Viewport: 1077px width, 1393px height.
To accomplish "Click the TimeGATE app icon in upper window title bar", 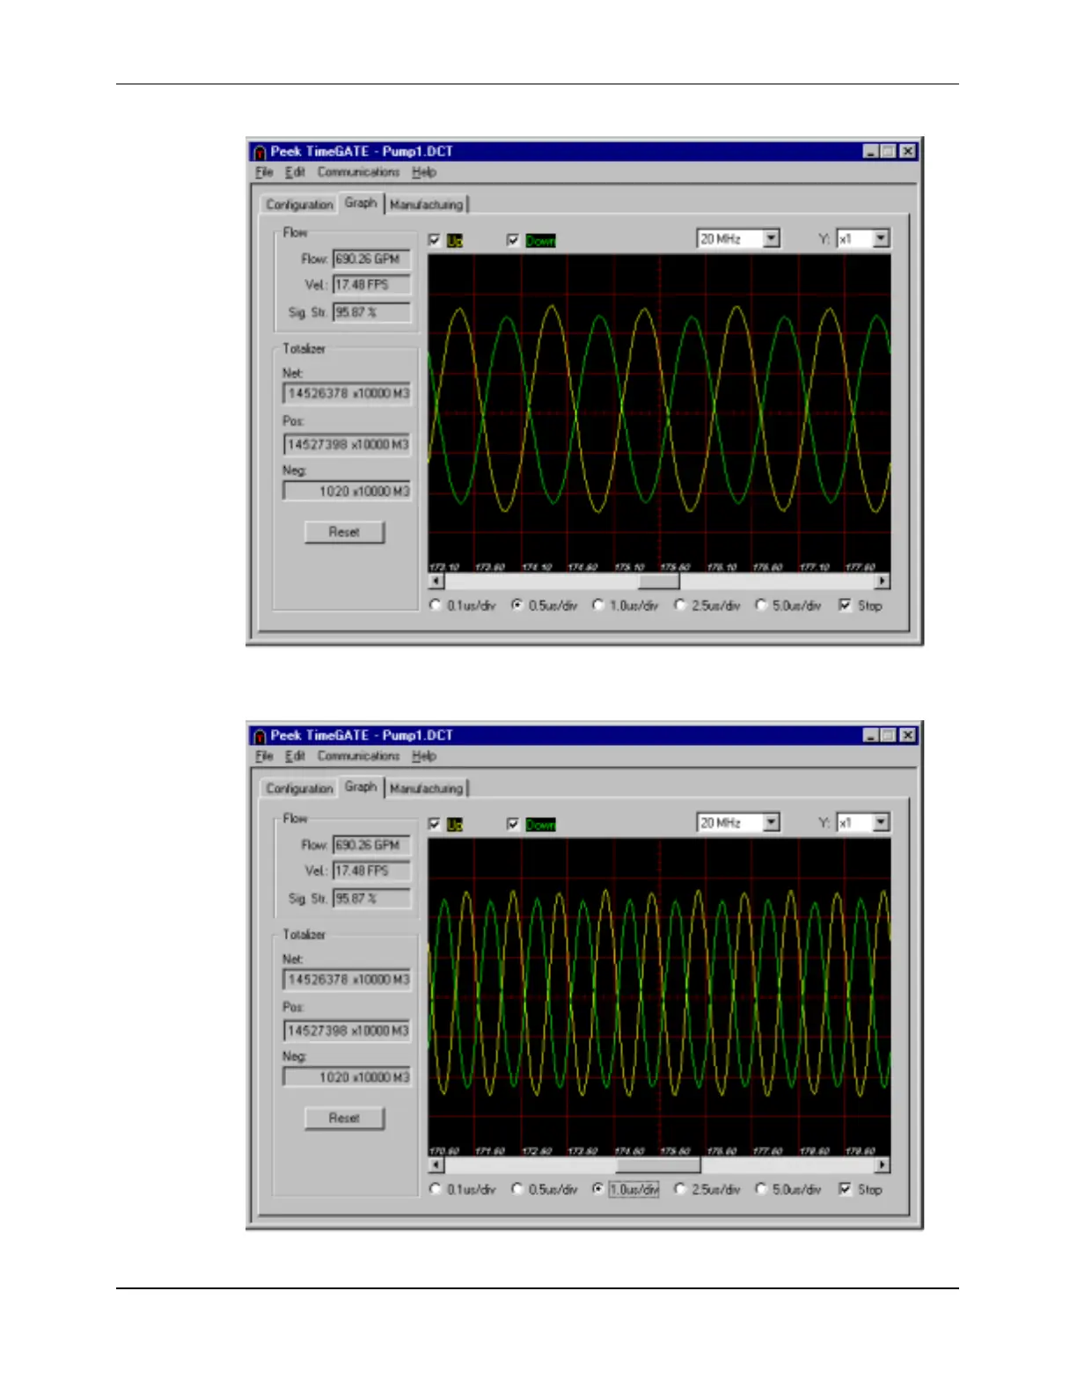I will coord(260,152).
